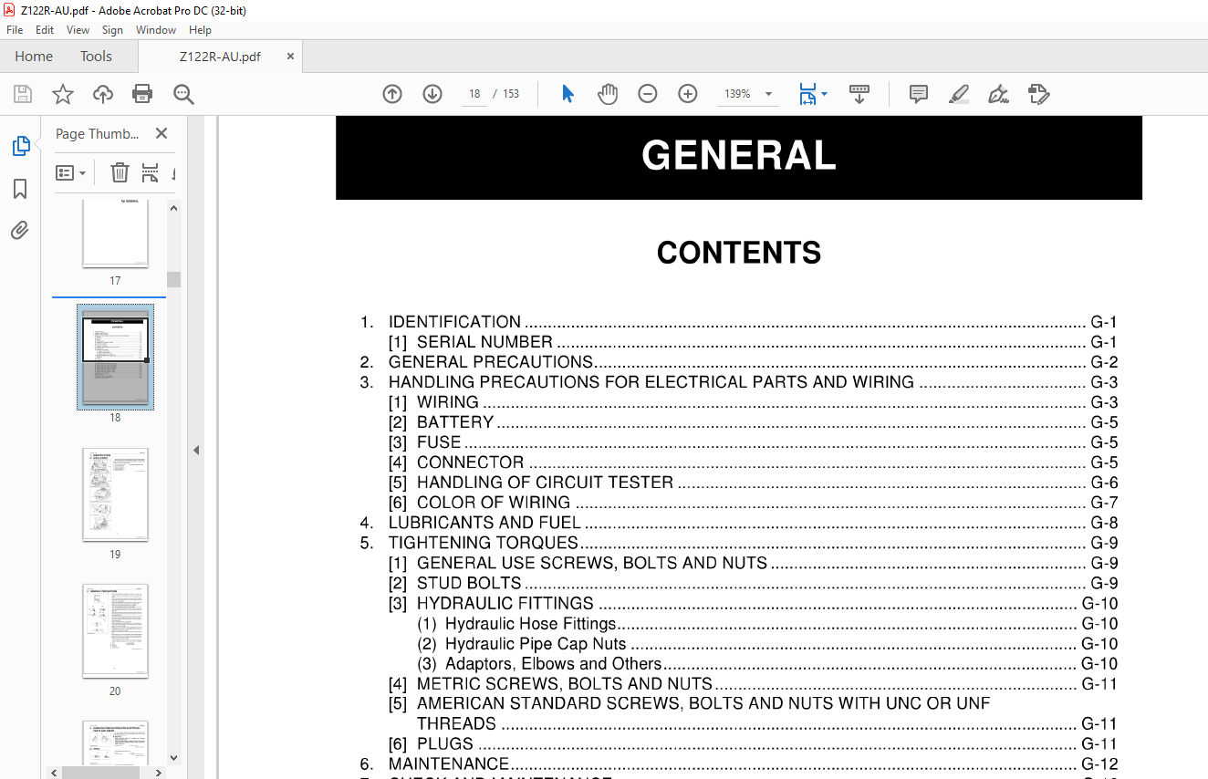Click the Stamp/Redact toolbar icon

[x=1038, y=94]
